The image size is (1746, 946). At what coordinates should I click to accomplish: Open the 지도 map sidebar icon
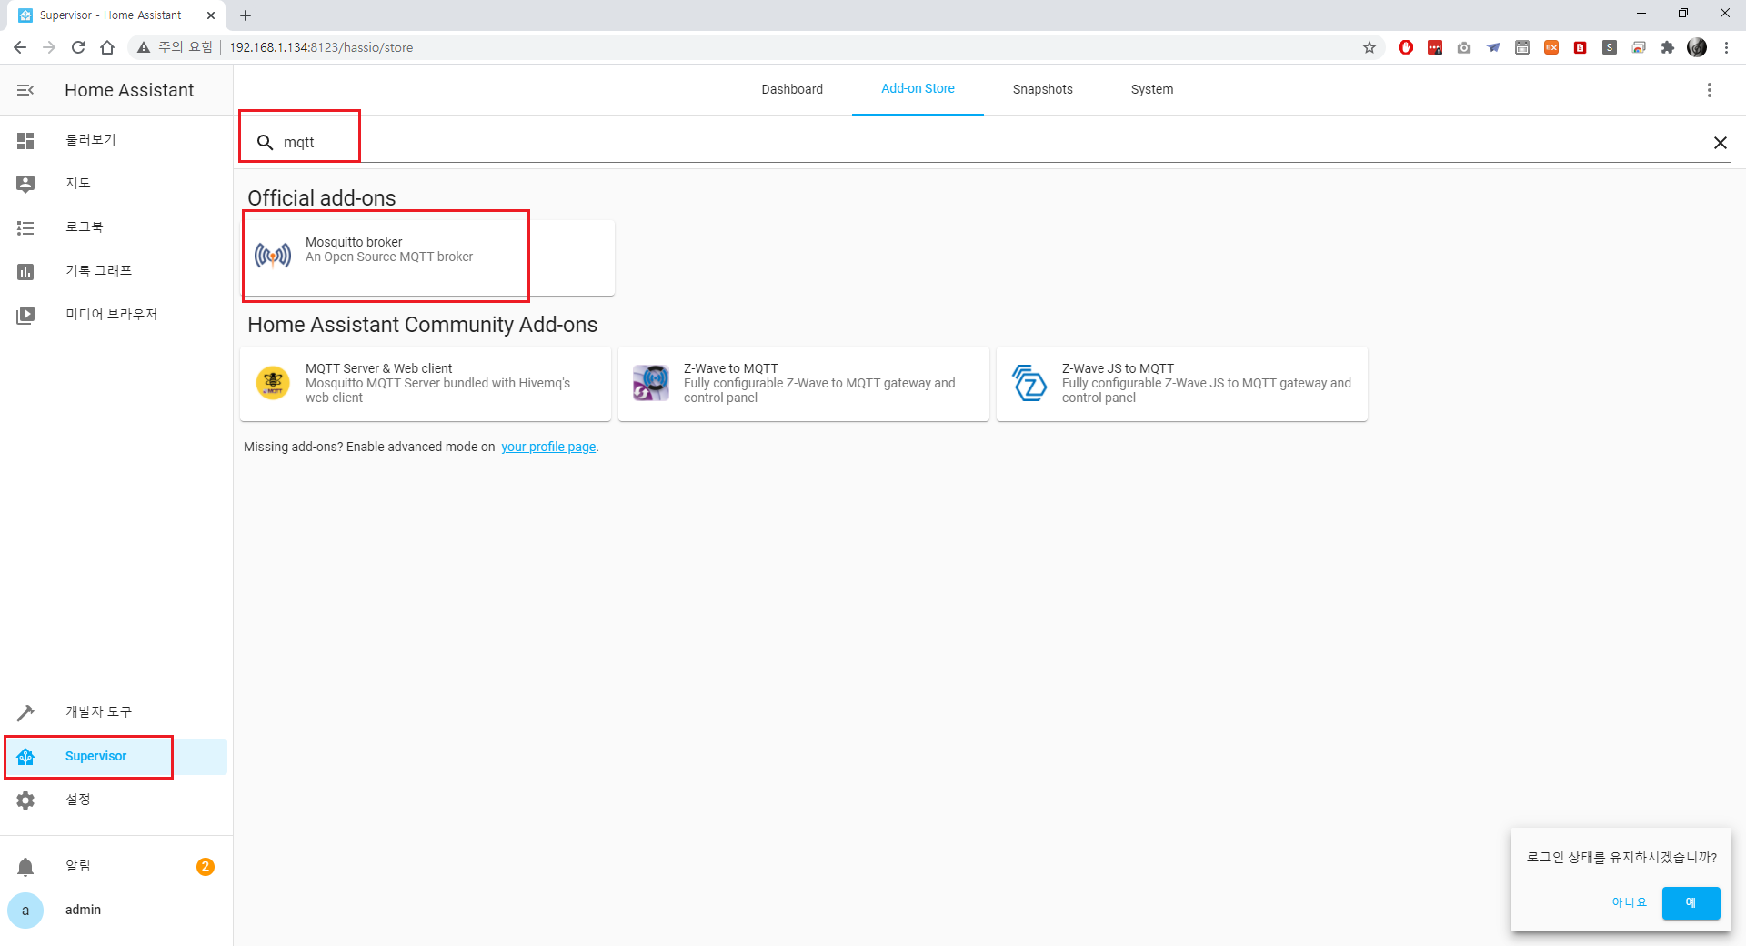click(25, 184)
